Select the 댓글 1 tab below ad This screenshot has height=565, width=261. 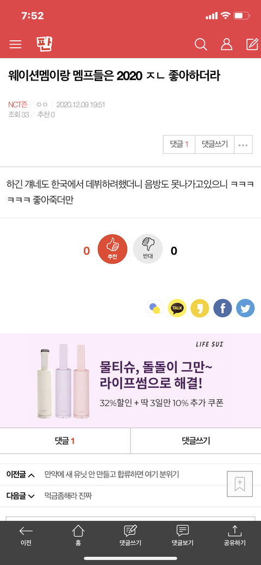[x=65, y=440]
